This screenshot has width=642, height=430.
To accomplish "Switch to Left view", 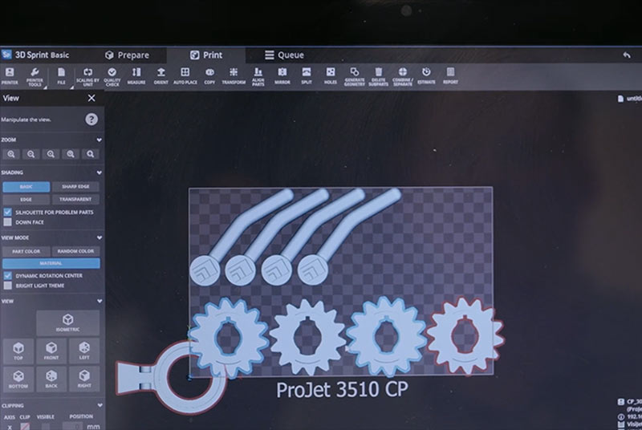I will [x=84, y=351].
